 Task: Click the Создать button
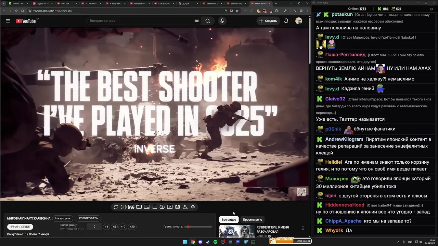point(268,21)
